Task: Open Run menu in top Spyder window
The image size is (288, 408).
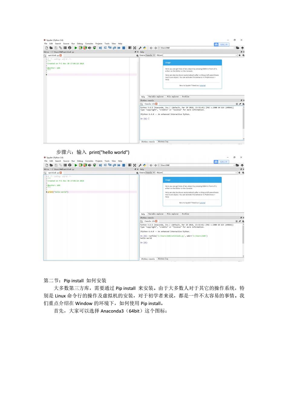Action: [73, 44]
